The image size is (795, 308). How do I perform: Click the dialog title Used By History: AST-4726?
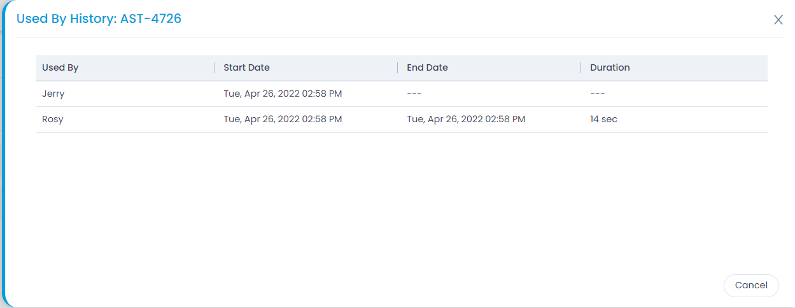click(x=99, y=18)
